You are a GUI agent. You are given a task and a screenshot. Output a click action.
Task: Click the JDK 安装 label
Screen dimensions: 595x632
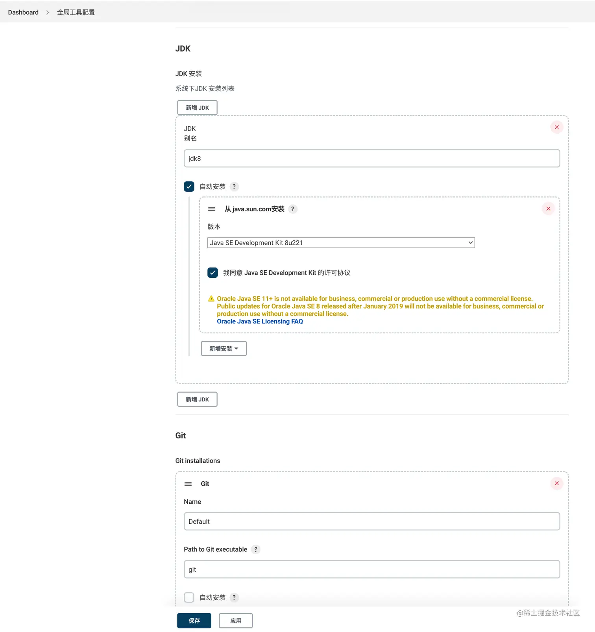pyautogui.click(x=188, y=74)
